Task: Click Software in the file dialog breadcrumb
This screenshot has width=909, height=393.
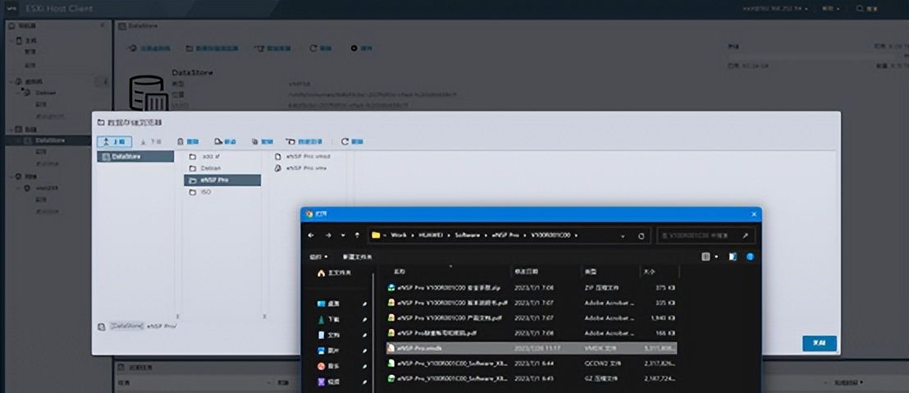Action: 468,235
